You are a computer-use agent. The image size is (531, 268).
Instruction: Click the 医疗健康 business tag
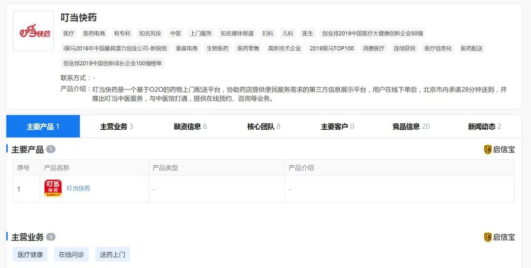(x=30, y=254)
